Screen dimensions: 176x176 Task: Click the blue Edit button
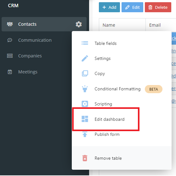pyautogui.click(x=132, y=7)
